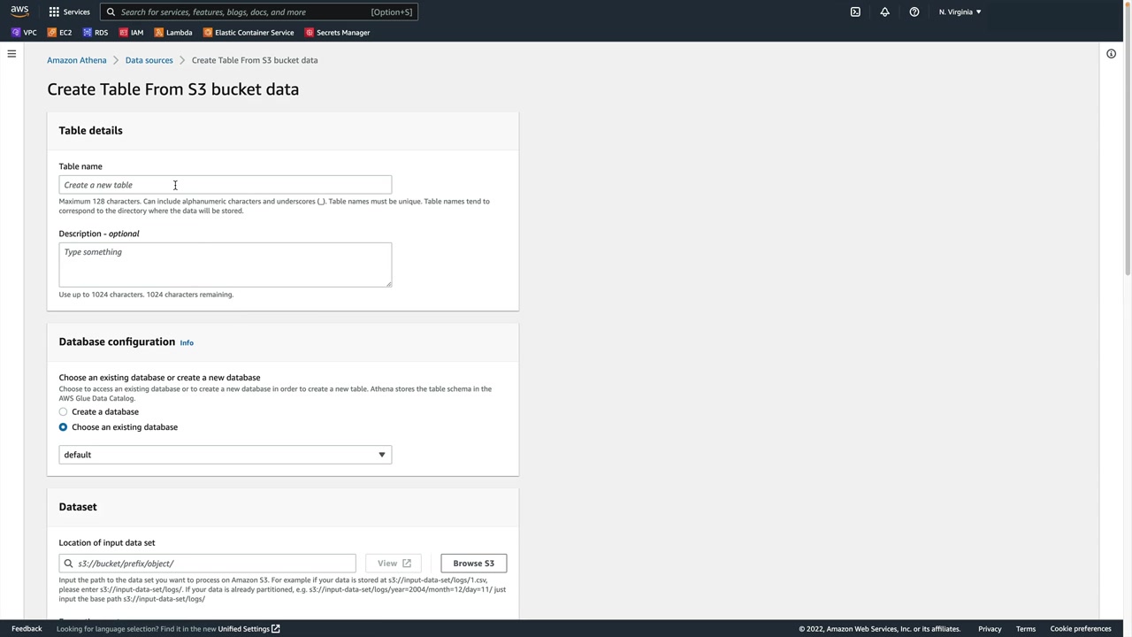1132x637 pixels.
Task: Open the Lambda shortcut in favorites bar
Action: click(x=173, y=33)
